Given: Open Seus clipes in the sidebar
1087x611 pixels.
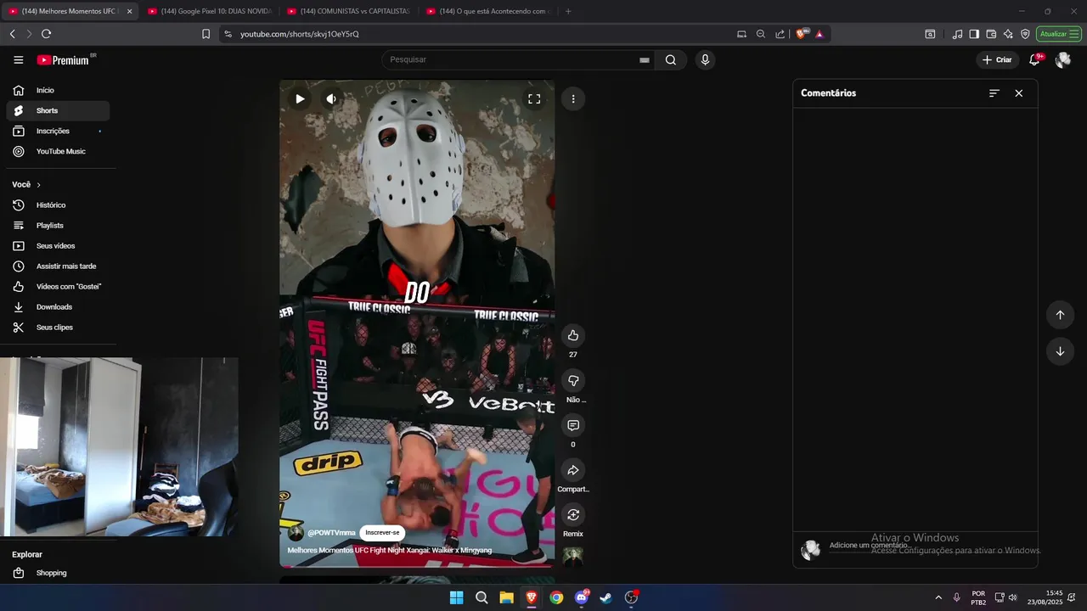Looking at the screenshot, I should coord(58,328).
